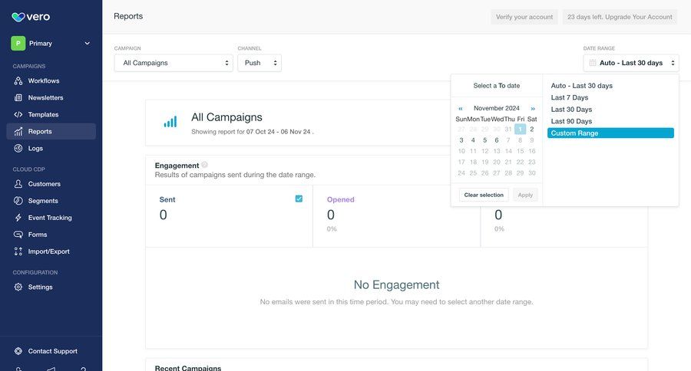This screenshot has width=691, height=371.
Task: Click the 'All Campaigns' report heading
Action: coord(227,117)
